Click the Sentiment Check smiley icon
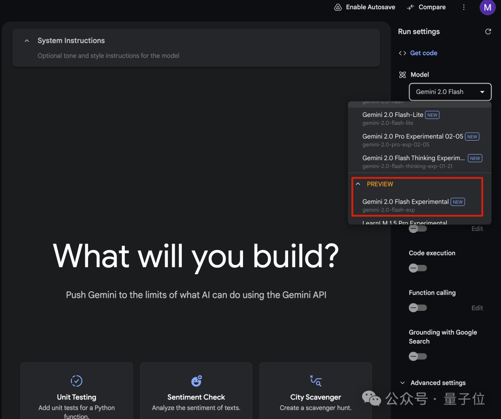 (197, 380)
